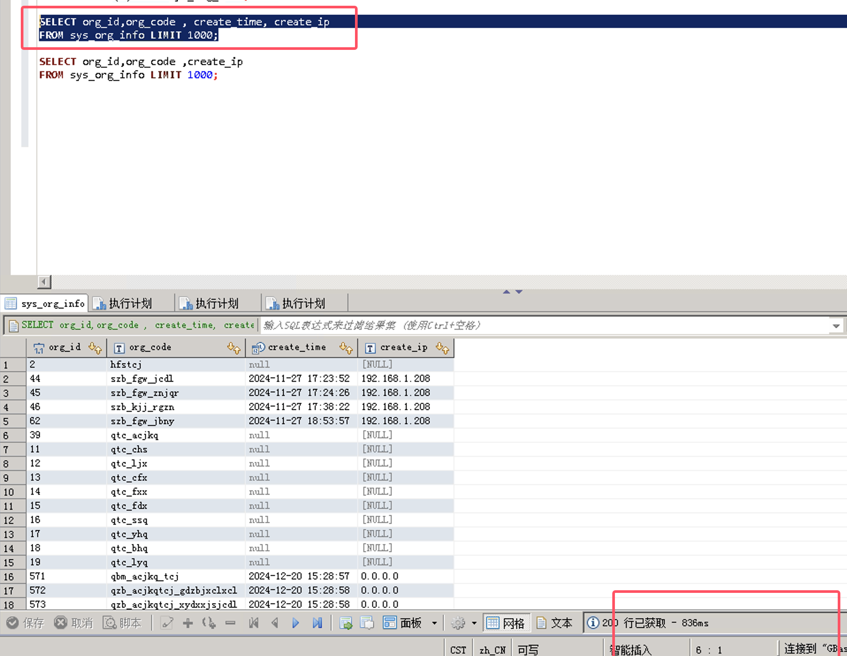Screen dimensions: 847x656
Task: Click the cursor position 6 : 1 indicator
Action: (709, 650)
